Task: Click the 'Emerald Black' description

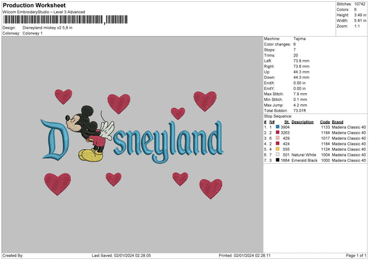Action: [x=304, y=160]
